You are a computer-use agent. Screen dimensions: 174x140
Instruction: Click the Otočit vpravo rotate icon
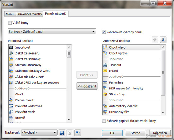coord(105,53)
